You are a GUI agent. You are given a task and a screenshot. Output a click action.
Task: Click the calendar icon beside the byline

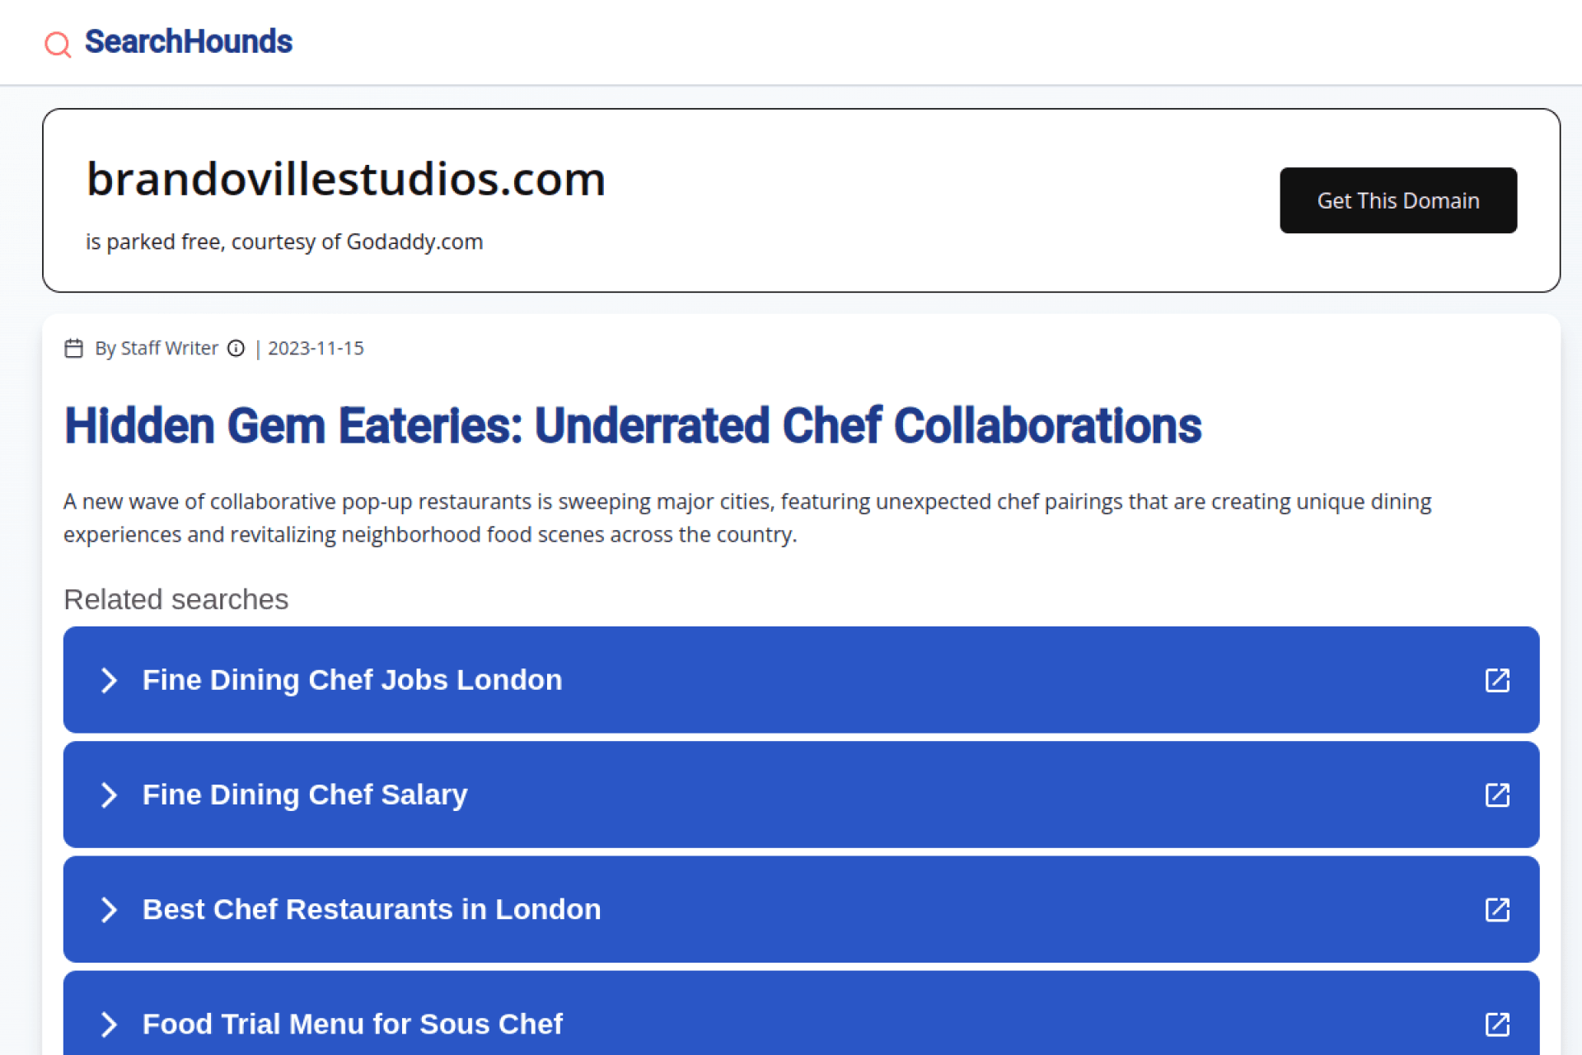point(73,349)
